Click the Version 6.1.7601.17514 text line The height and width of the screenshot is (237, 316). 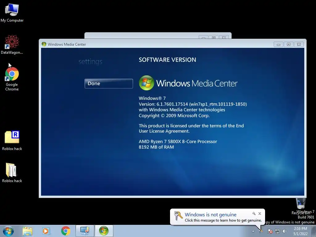[x=193, y=104]
